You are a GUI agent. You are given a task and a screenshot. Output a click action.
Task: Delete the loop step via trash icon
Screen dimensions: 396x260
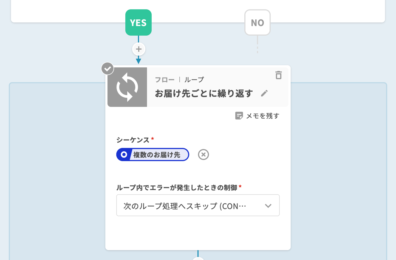278,75
